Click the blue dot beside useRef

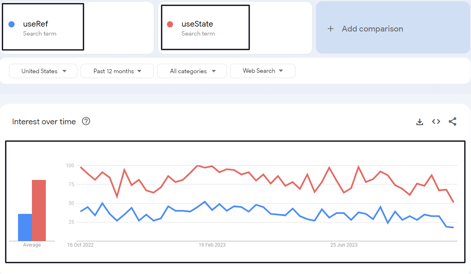tap(11, 24)
